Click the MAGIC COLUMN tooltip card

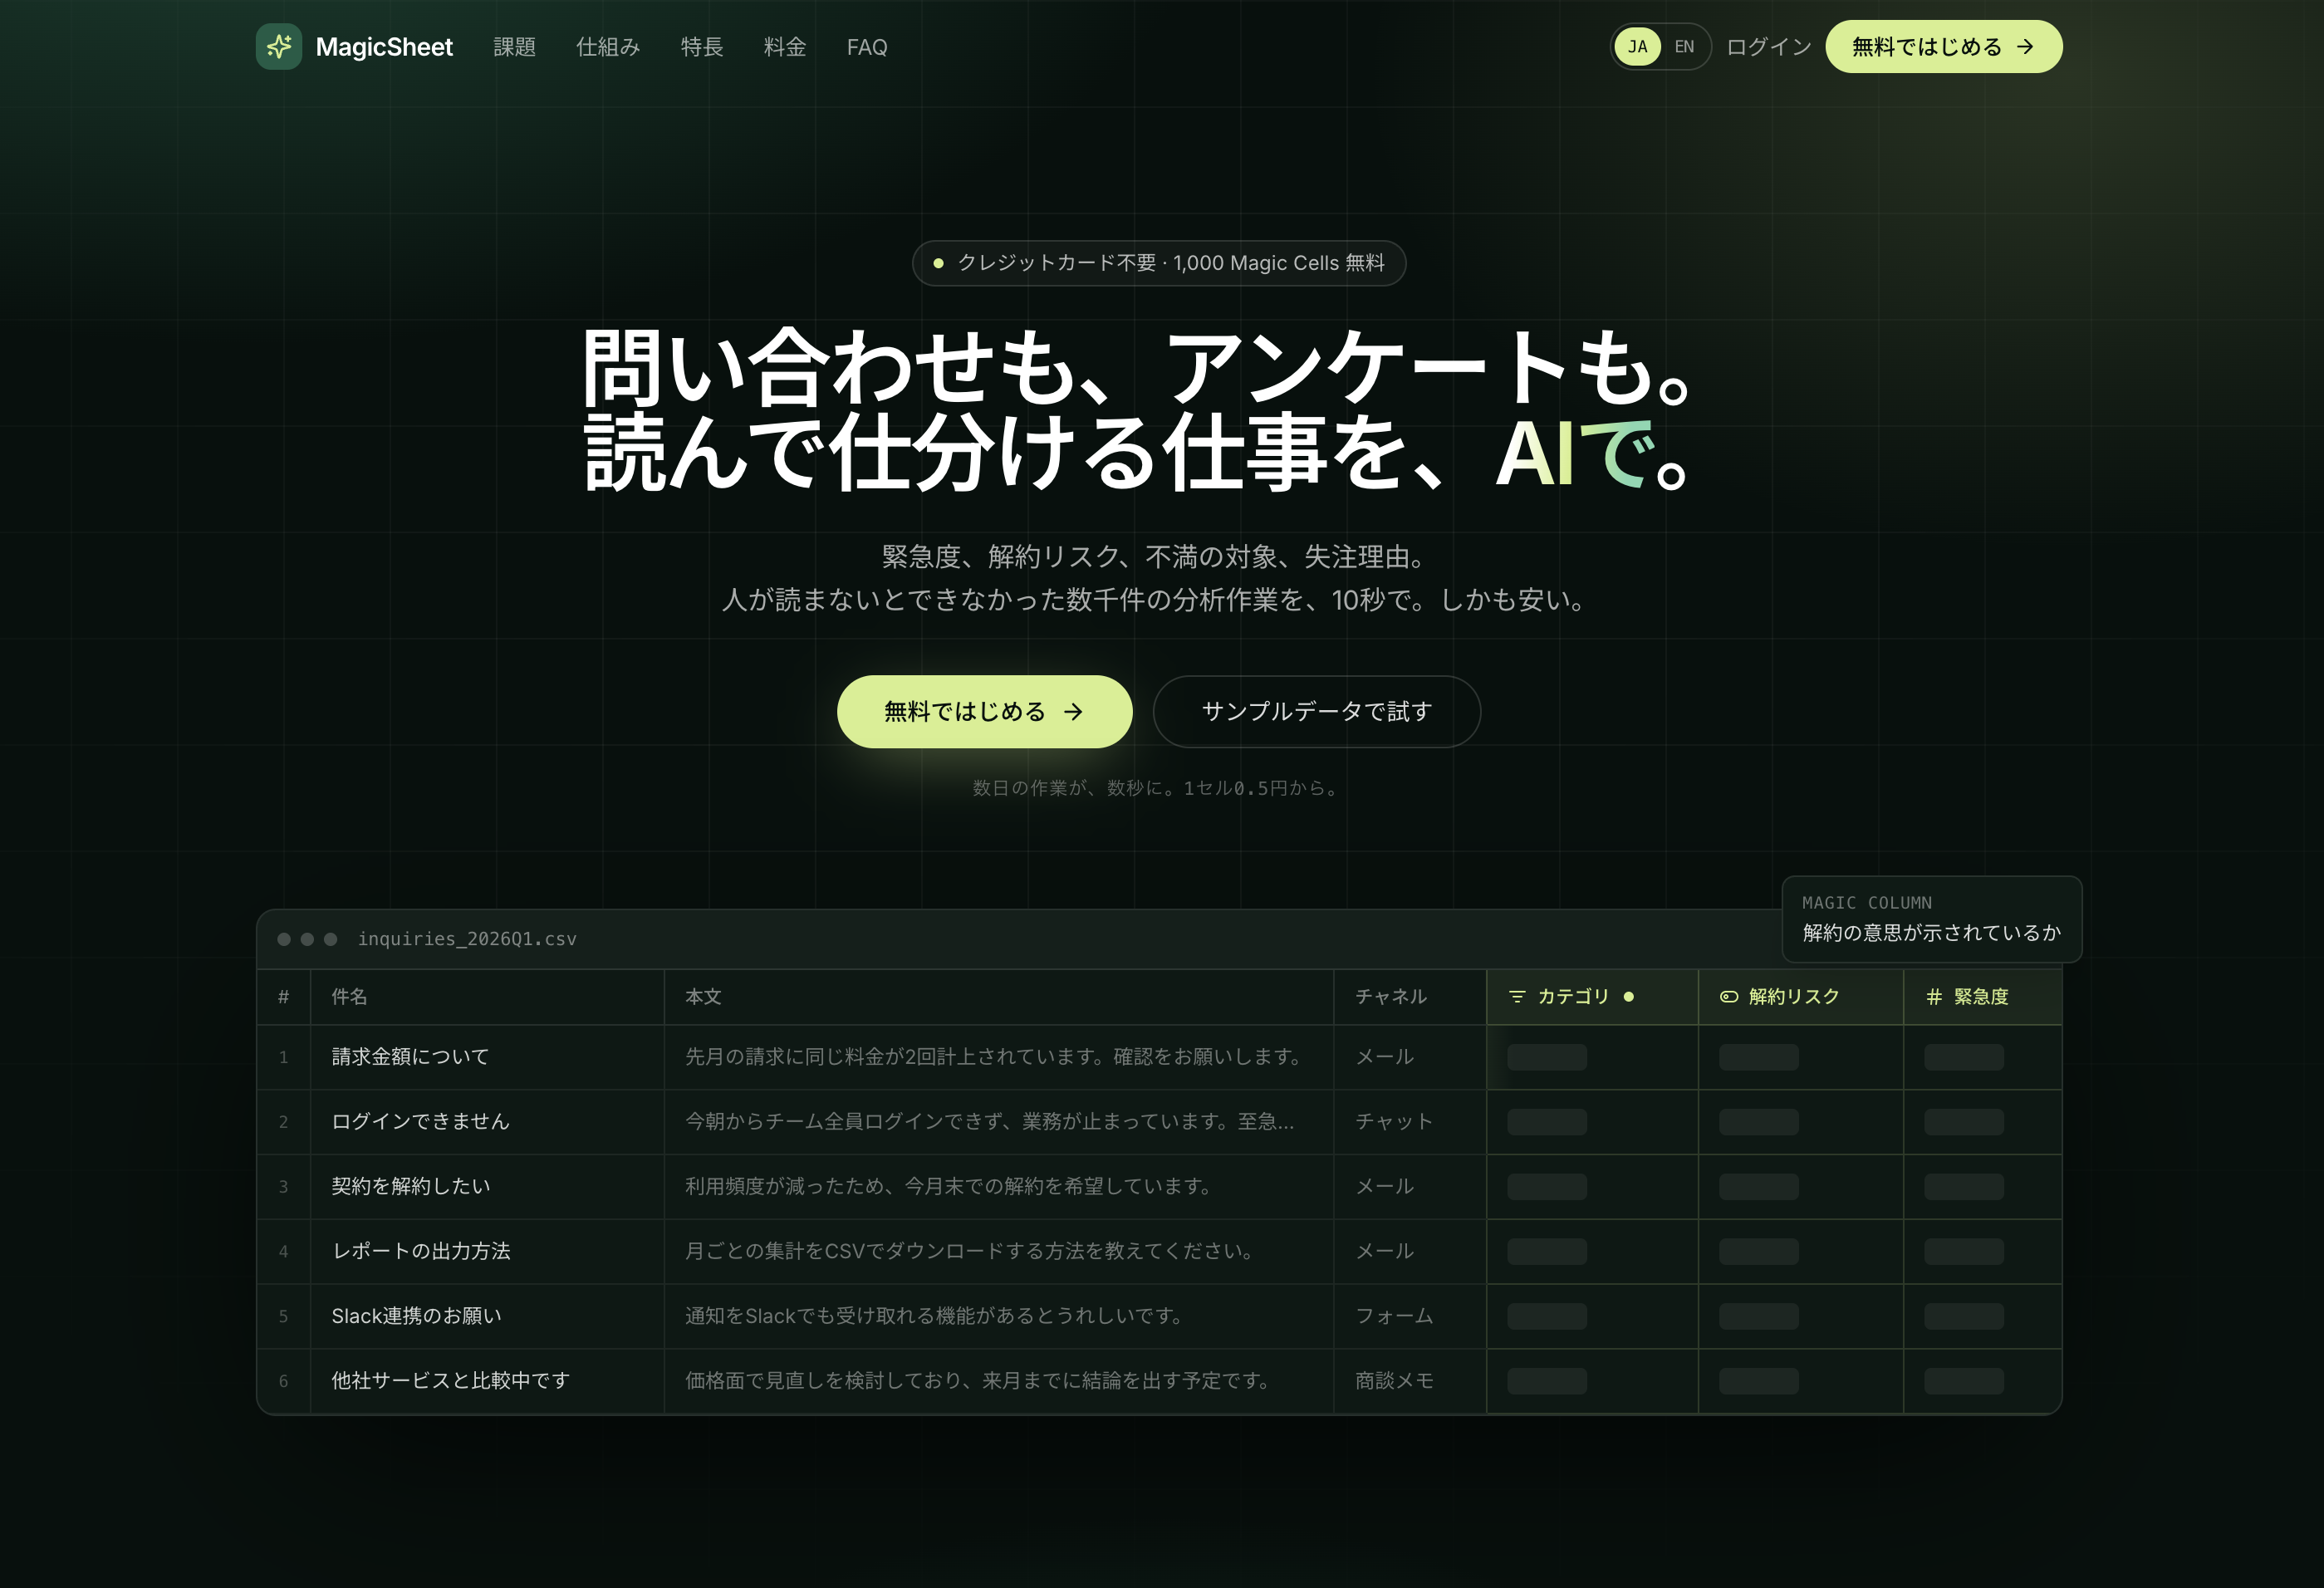[x=1931, y=919]
